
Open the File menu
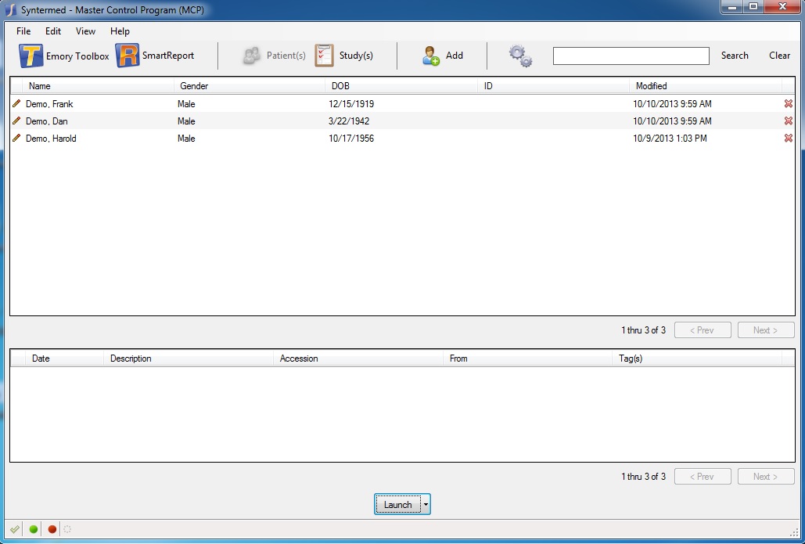pyautogui.click(x=23, y=31)
